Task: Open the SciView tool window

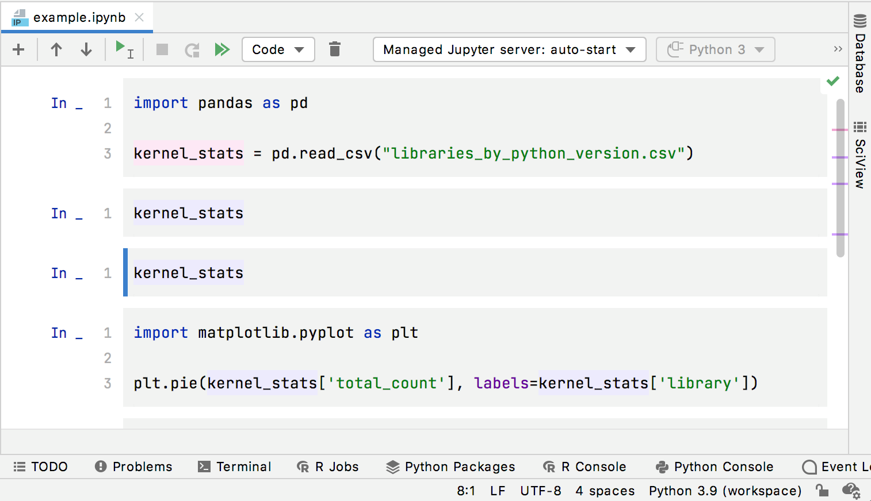Action: (860, 155)
